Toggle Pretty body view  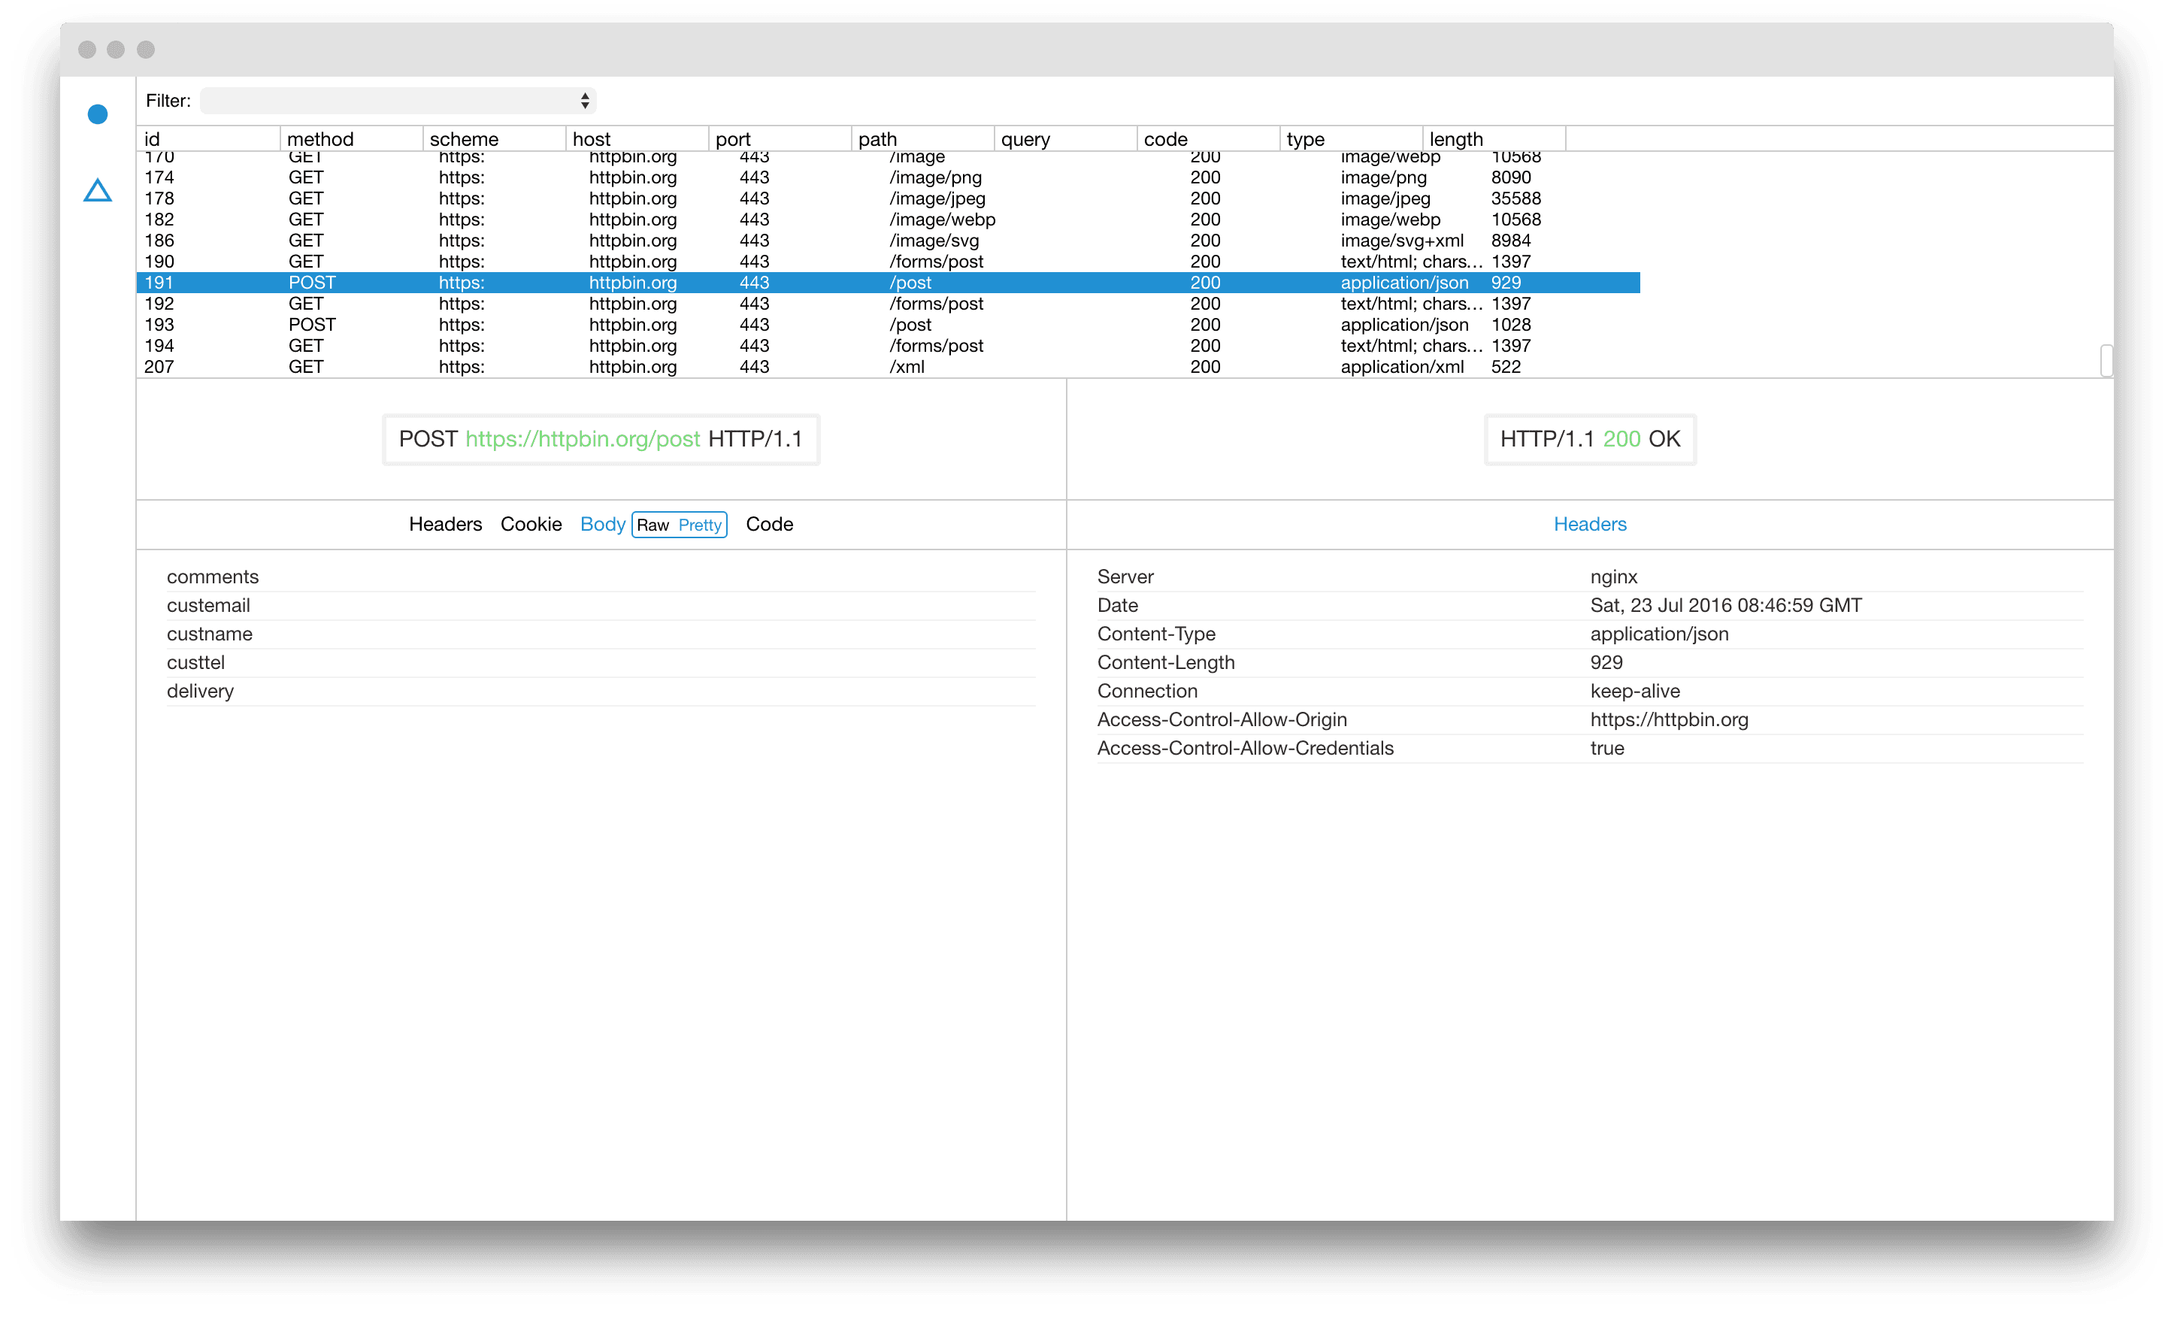[700, 525]
